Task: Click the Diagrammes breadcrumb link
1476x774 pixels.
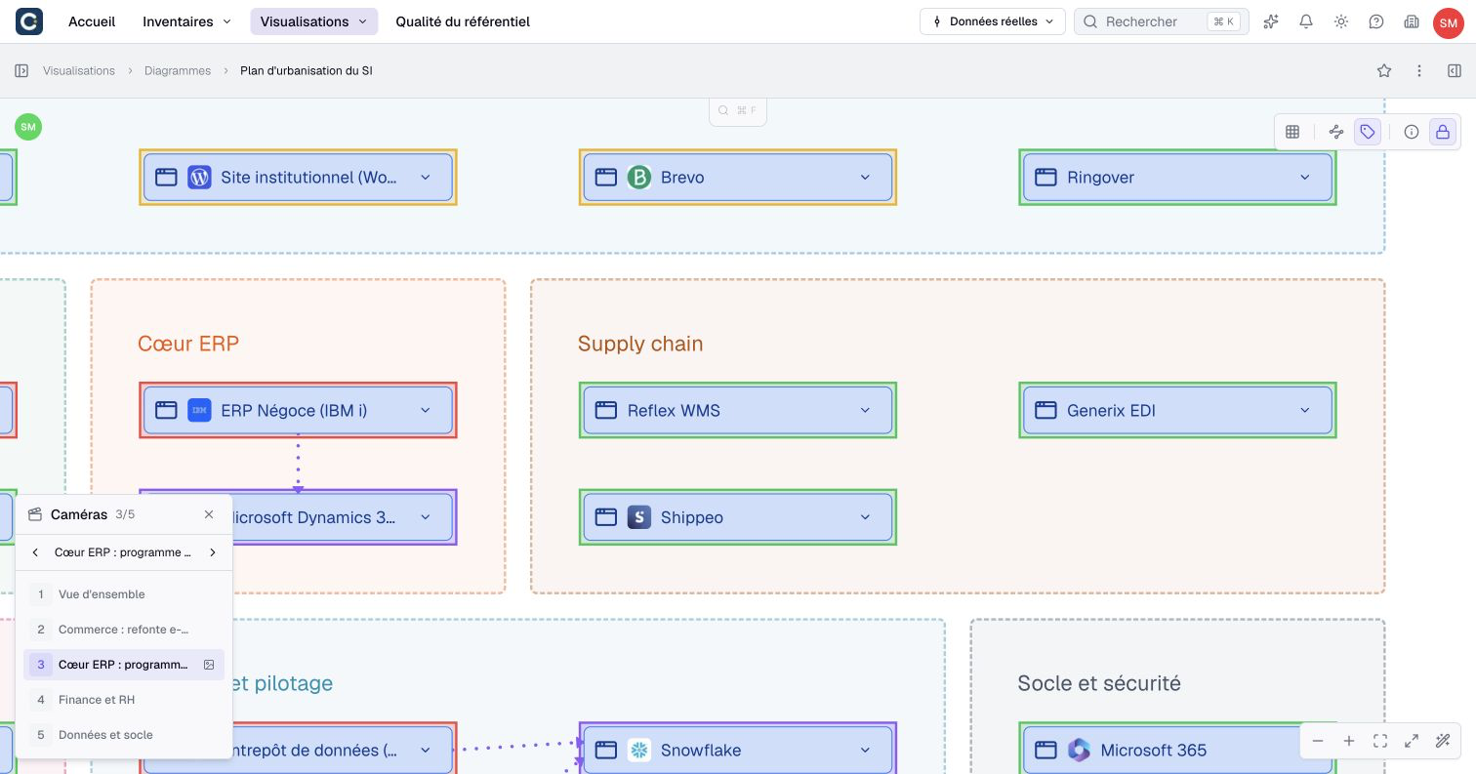Action: coord(178,70)
